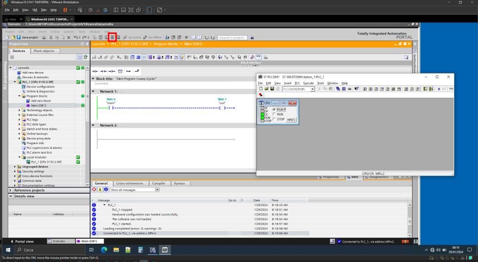Expand the Technology objects tree node
Image resolution: width=478 pixels, height=262 pixels.
20,110
